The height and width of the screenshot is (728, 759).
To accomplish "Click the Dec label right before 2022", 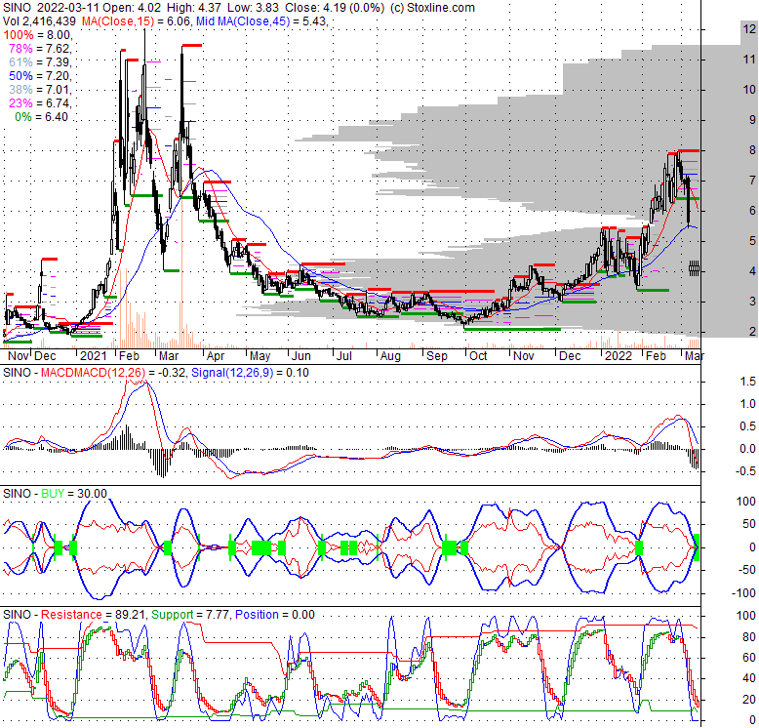I will [570, 356].
